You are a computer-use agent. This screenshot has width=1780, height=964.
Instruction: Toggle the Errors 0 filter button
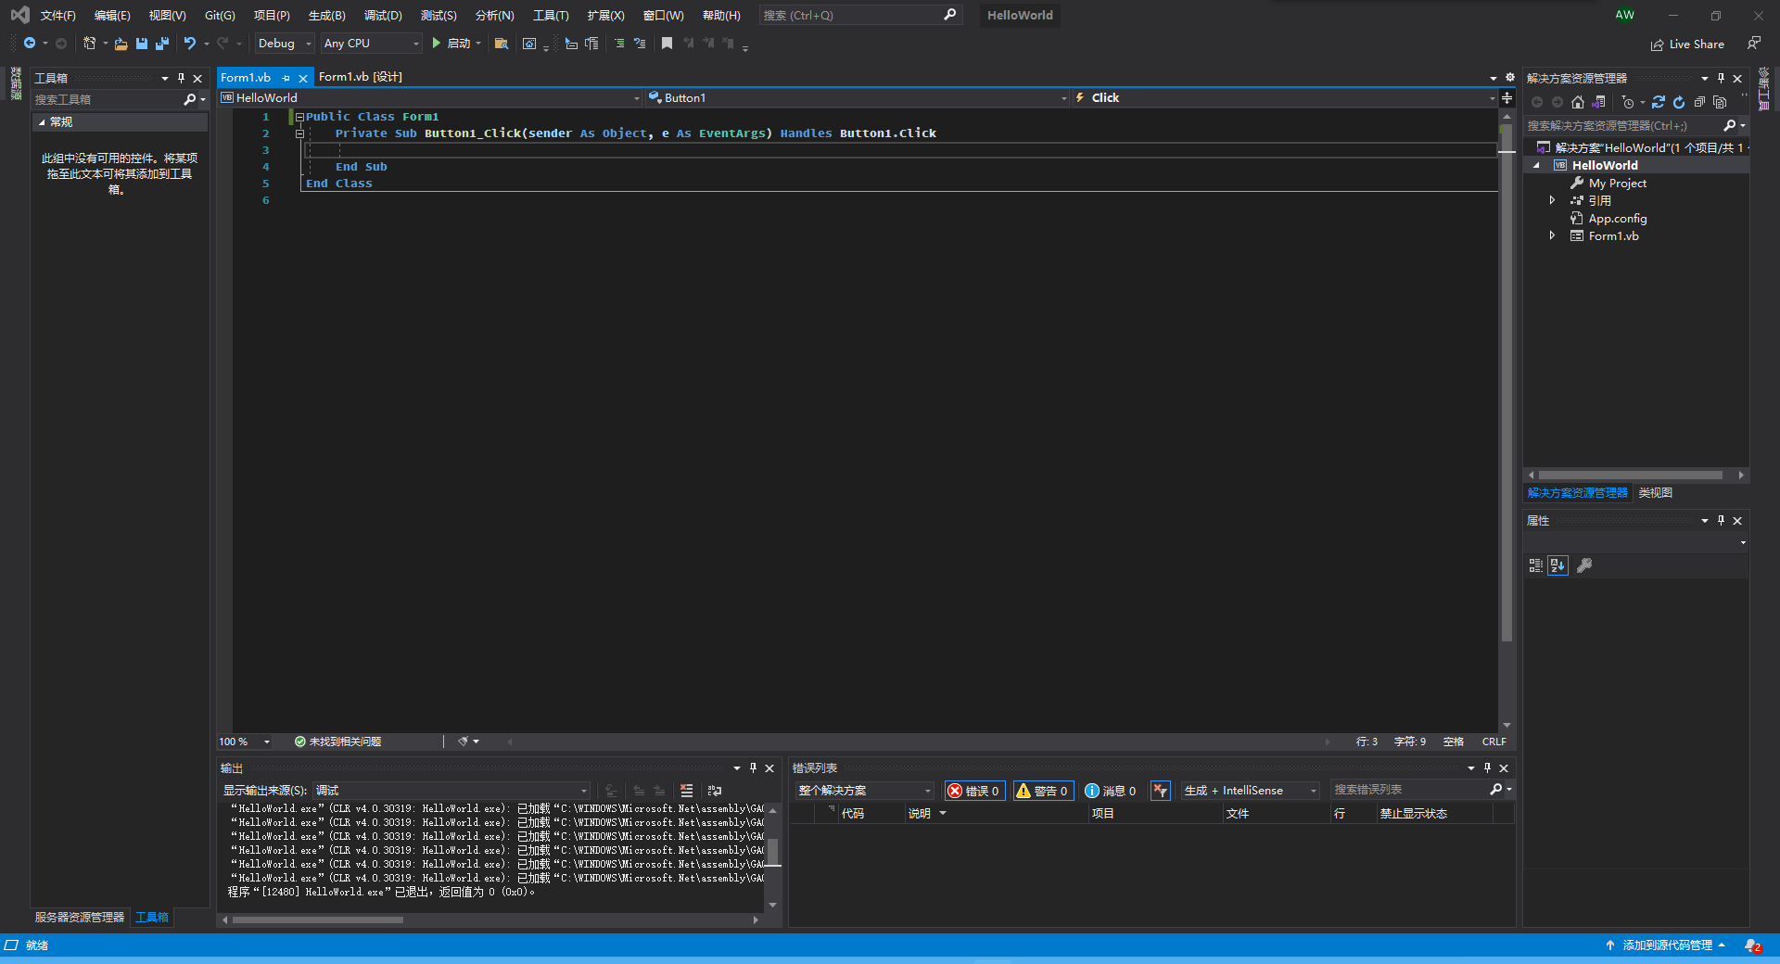point(973,791)
